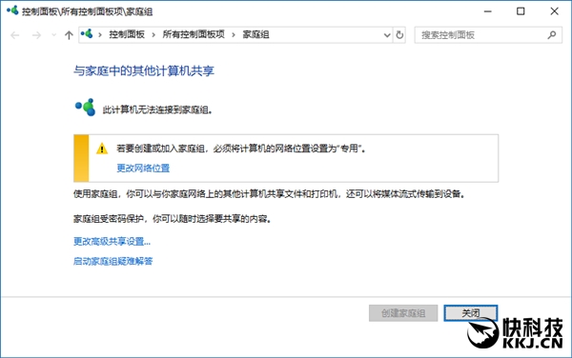
Task: Click the HomeGroup title bar icon
Action: tap(12, 10)
